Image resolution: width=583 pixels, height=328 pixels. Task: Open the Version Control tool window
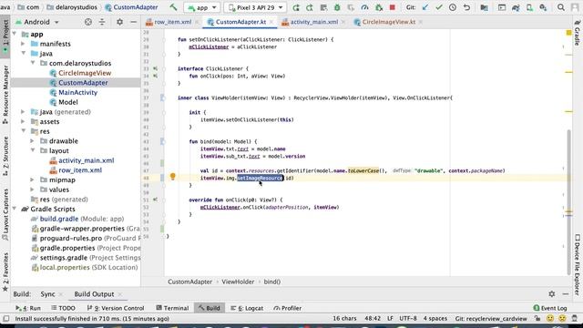tap(116, 308)
